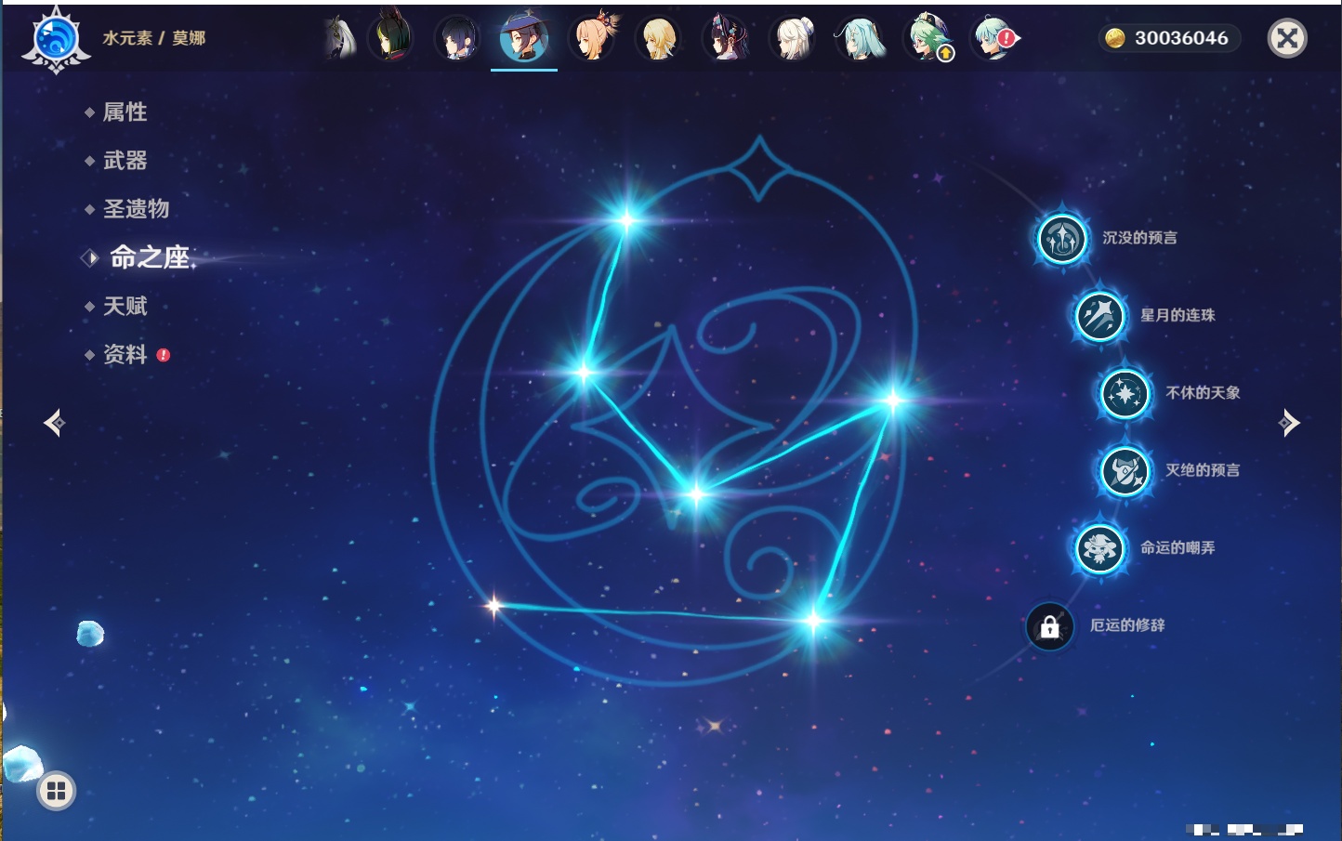1342x841 pixels.
Task: Select the Sucrose avatar with upgrade arrow
Action: click(928, 38)
